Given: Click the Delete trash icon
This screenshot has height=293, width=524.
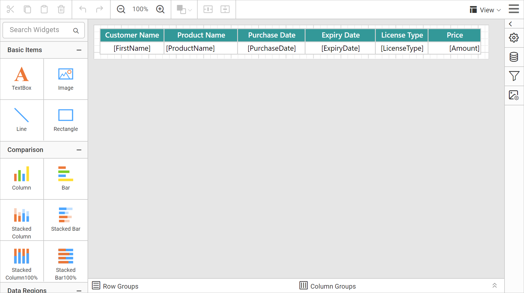Looking at the screenshot, I should point(61,9).
